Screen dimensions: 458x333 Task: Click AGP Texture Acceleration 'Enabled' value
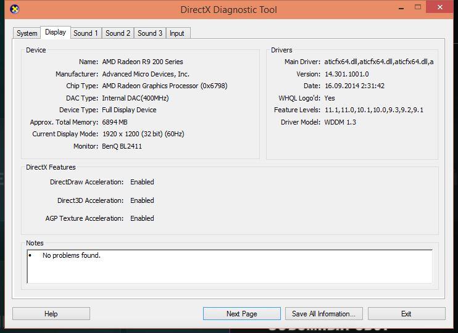point(142,218)
